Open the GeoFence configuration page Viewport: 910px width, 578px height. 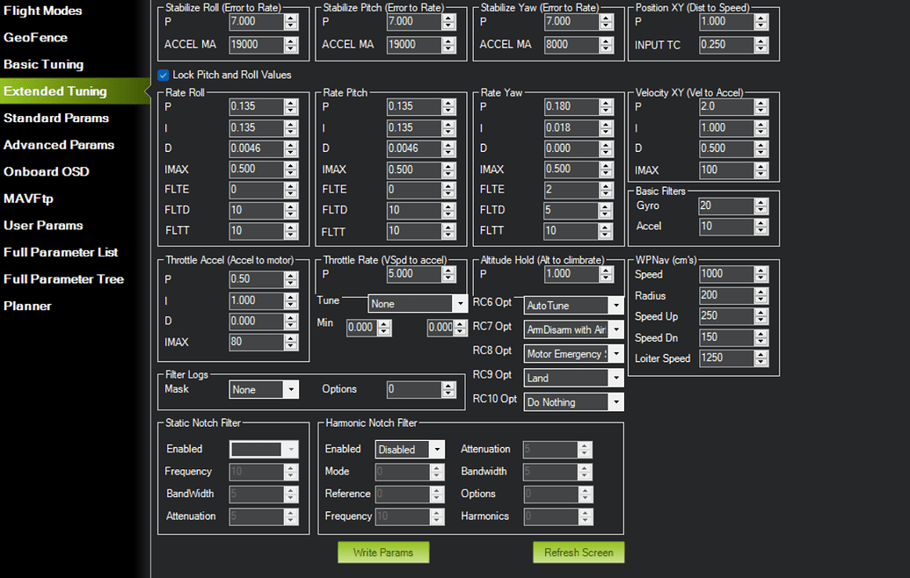(37, 38)
